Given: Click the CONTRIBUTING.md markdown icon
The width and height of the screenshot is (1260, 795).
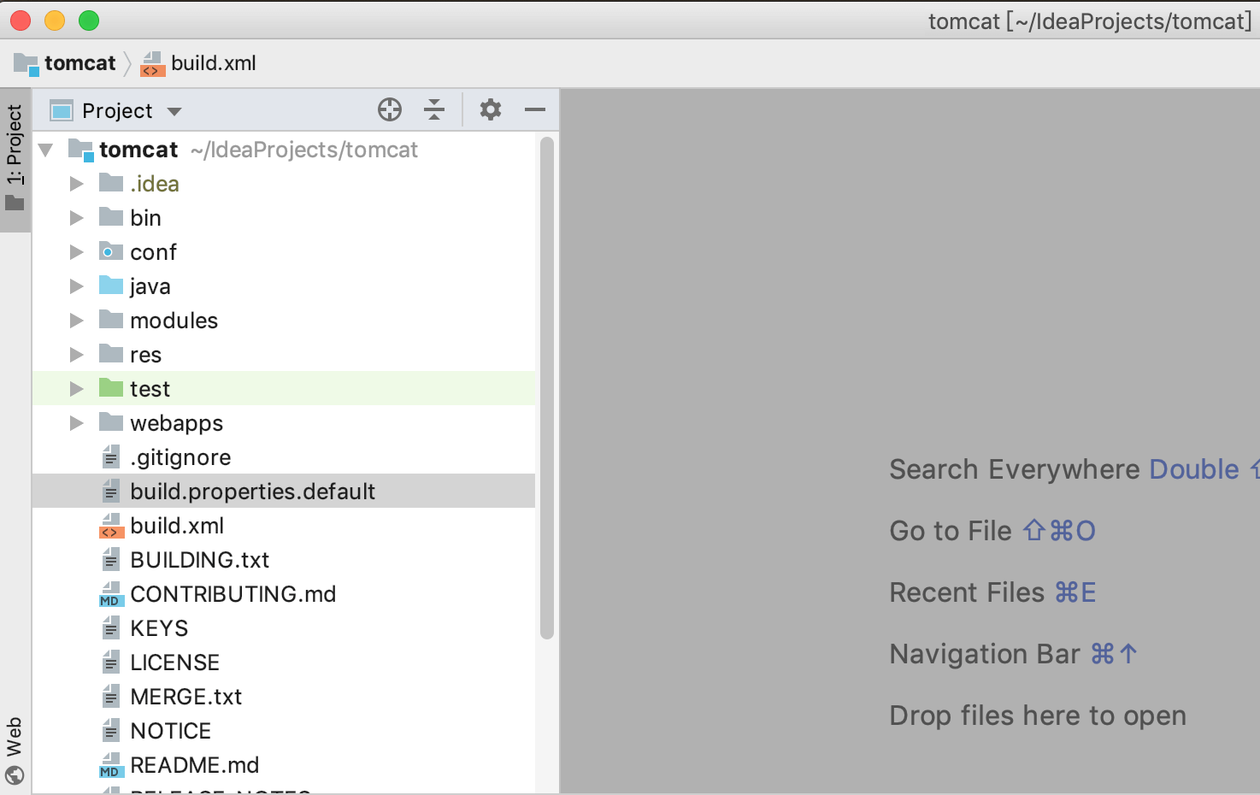Looking at the screenshot, I should [111, 594].
